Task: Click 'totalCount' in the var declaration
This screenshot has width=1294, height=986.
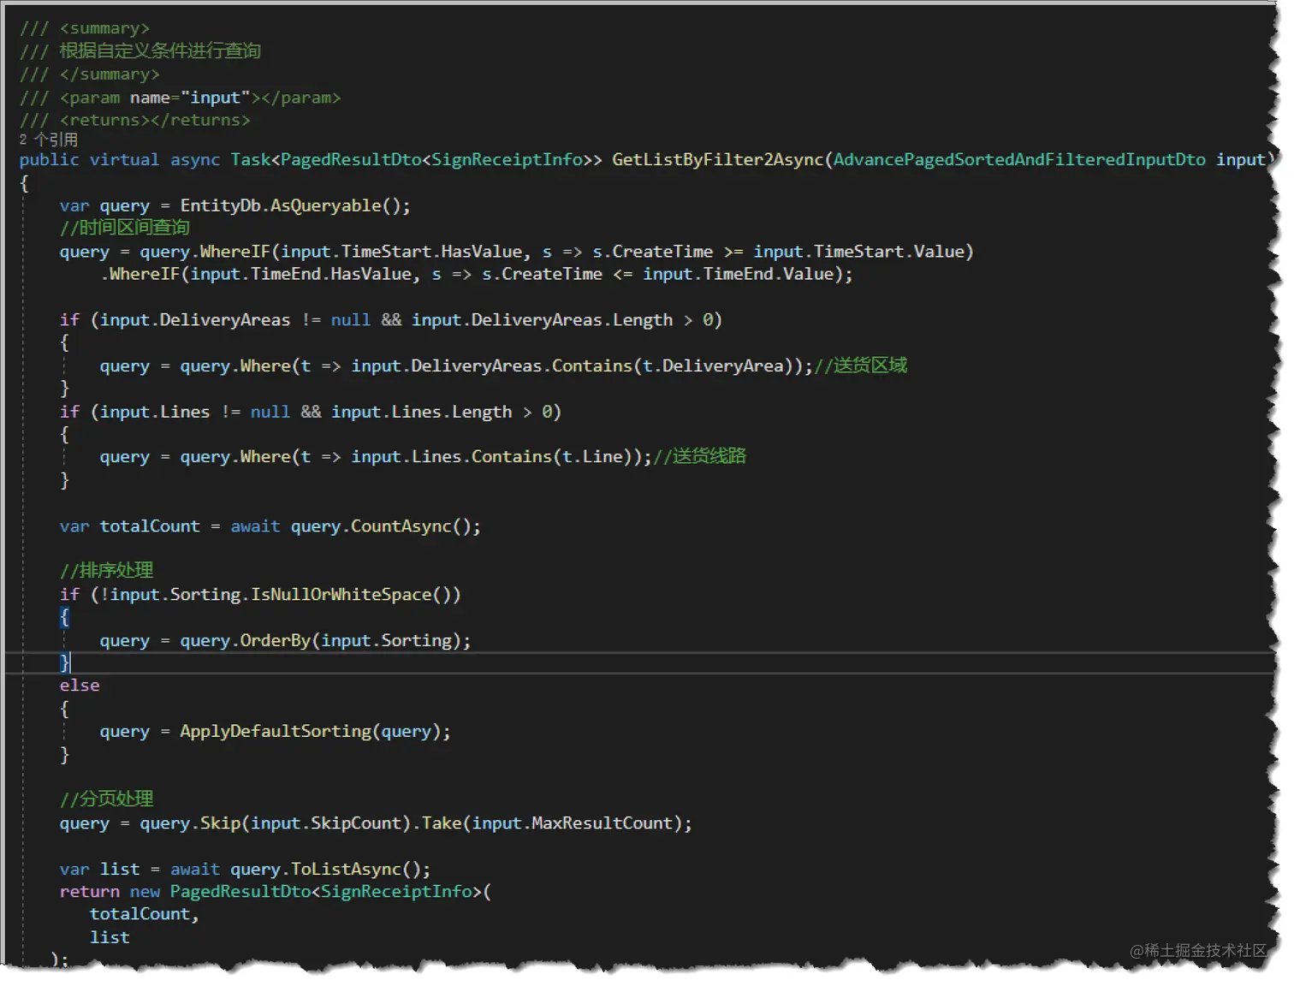Action: click(x=150, y=526)
